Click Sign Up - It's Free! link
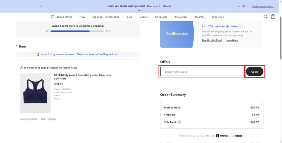Image resolution: width=282 pixels, height=143 pixels. point(212,40)
